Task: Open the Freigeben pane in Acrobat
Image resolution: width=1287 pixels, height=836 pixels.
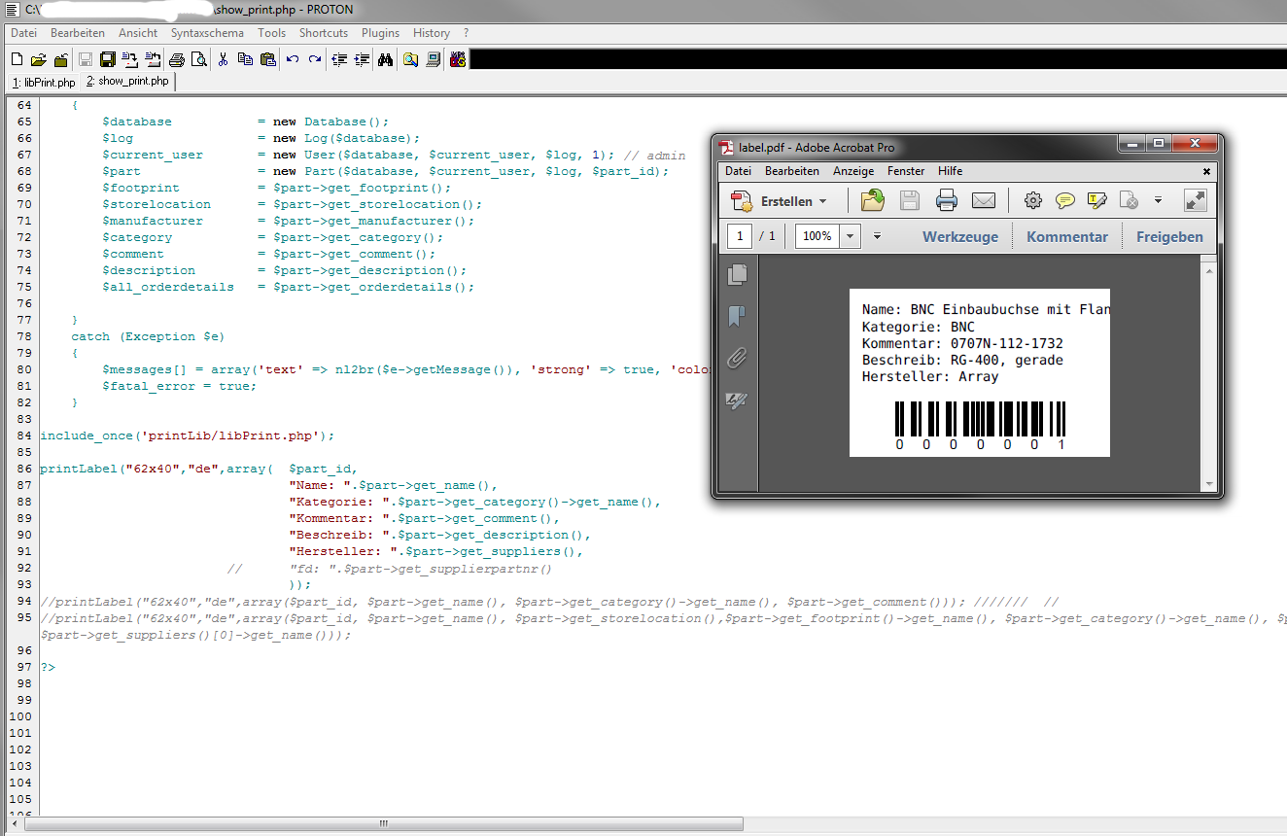Action: (1169, 236)
